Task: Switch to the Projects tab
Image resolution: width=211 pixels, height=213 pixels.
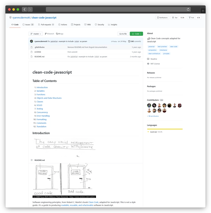Action: click(76, 25)
